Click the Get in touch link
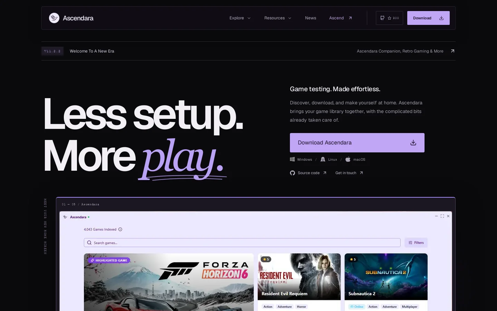Screen dimensions: 497x311 point(349,173)
